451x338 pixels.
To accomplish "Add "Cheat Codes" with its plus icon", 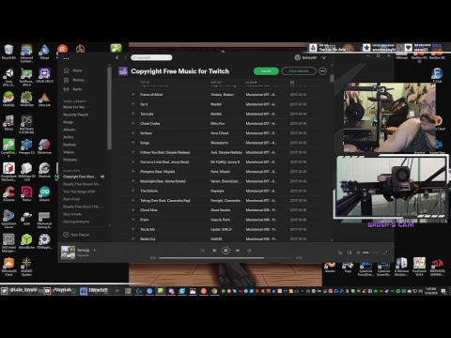I will click(x=132, y=123).
